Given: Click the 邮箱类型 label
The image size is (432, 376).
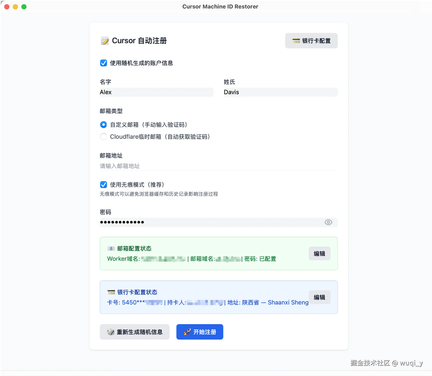Looking at the screenshot, I should pos(111,111).
